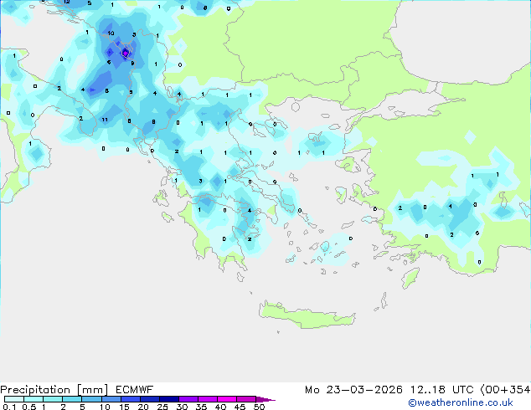
Task: Select the 2–5 mm legend color swatch
Action: pyautogui.click(x=72, y=399)
